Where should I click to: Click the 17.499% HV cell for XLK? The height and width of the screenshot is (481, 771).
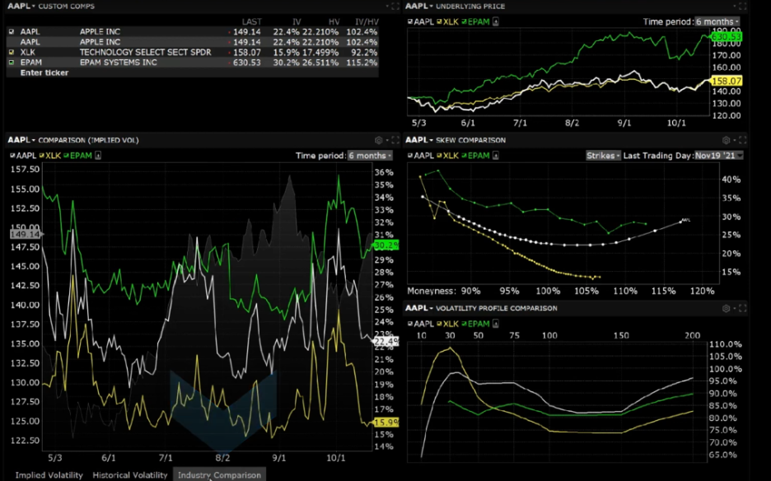click(320, 52)
